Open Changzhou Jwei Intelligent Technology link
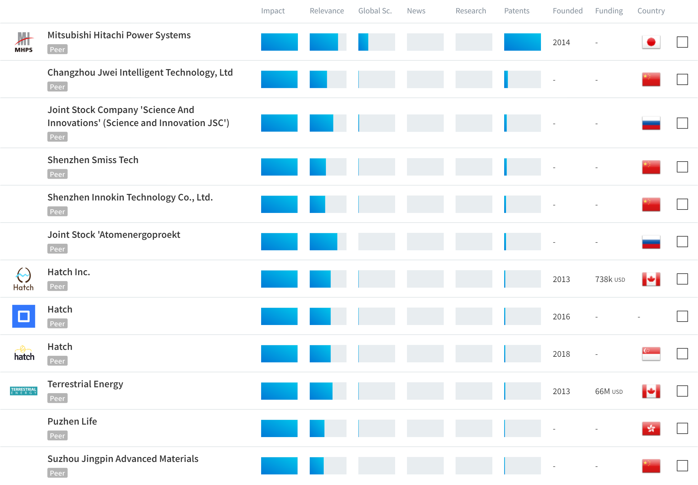Screen dimensions: 698x485 pos(140,73)
